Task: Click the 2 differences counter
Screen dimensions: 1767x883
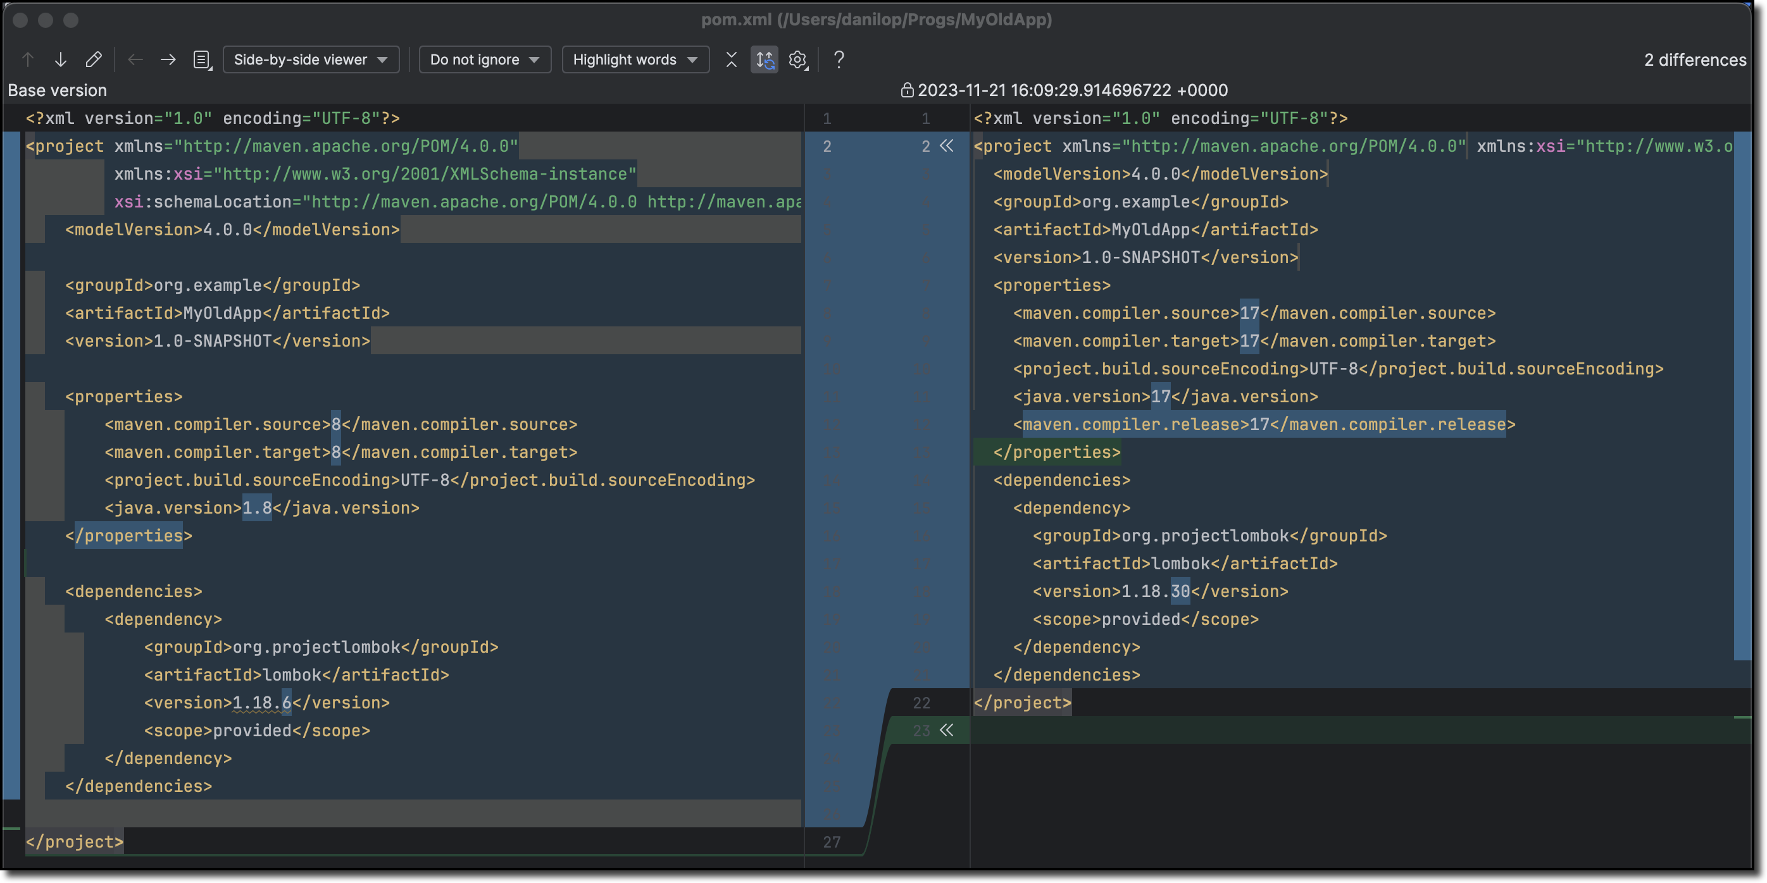Action: pyautogui.click(x=1694, y=59)
